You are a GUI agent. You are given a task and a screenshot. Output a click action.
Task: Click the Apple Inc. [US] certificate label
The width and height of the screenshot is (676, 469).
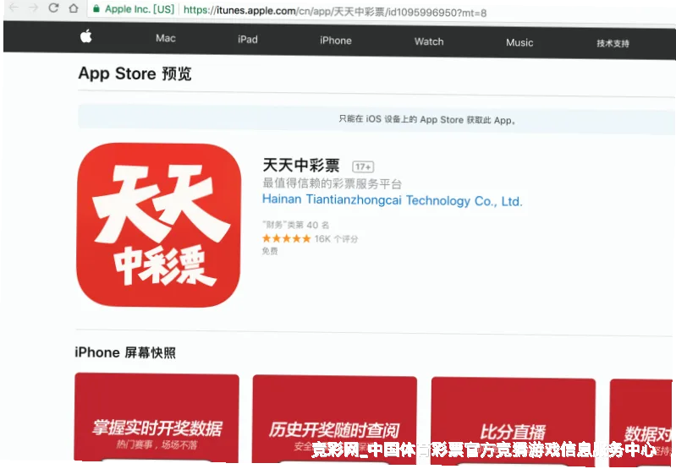tap(140, 9)
